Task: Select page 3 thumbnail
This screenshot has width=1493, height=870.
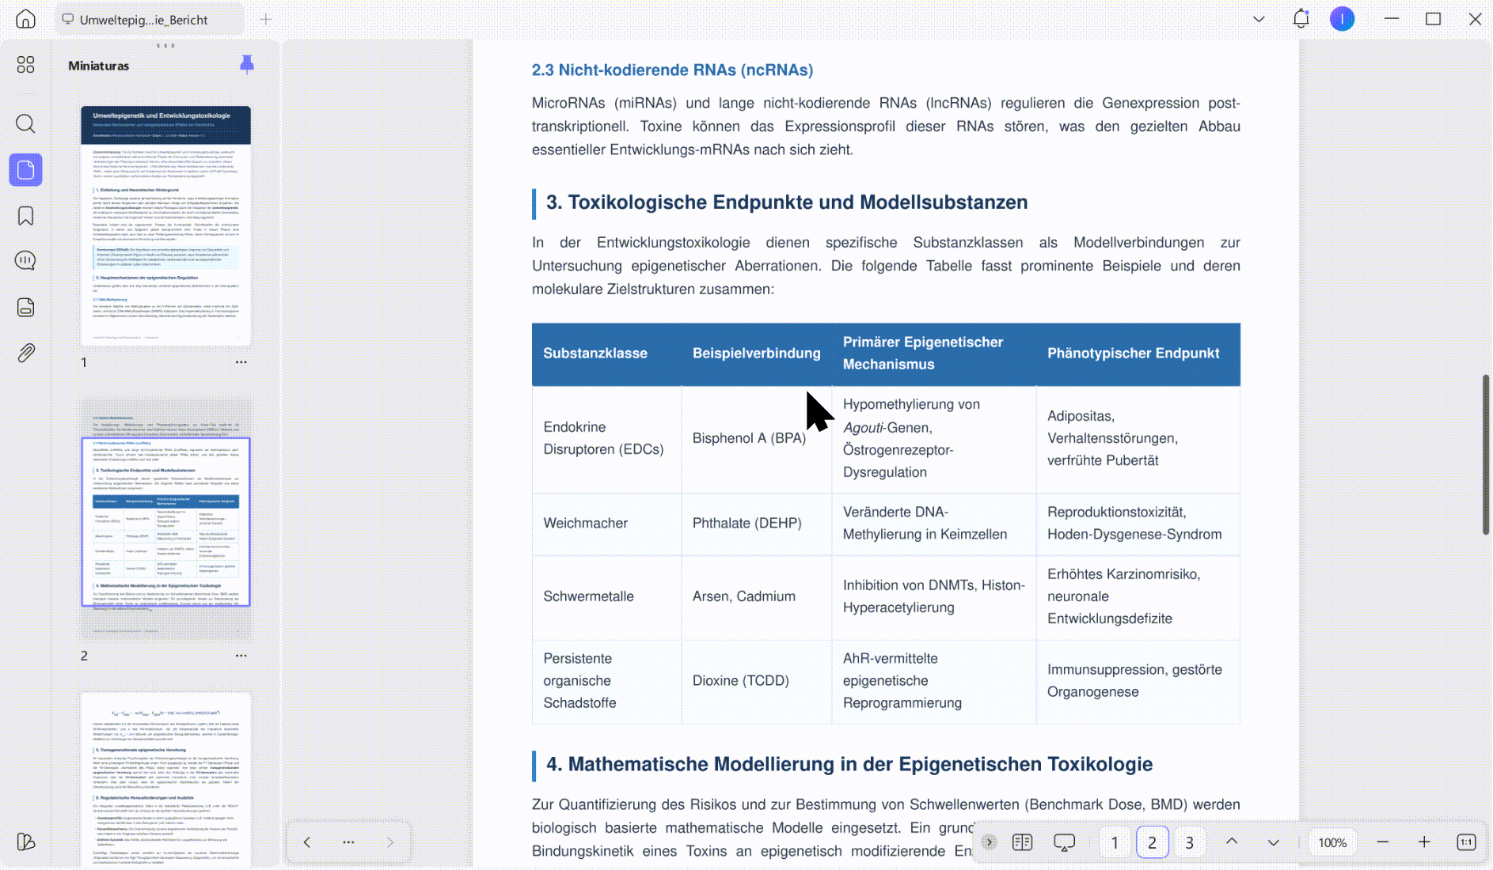Action: (x=165, y=780)
